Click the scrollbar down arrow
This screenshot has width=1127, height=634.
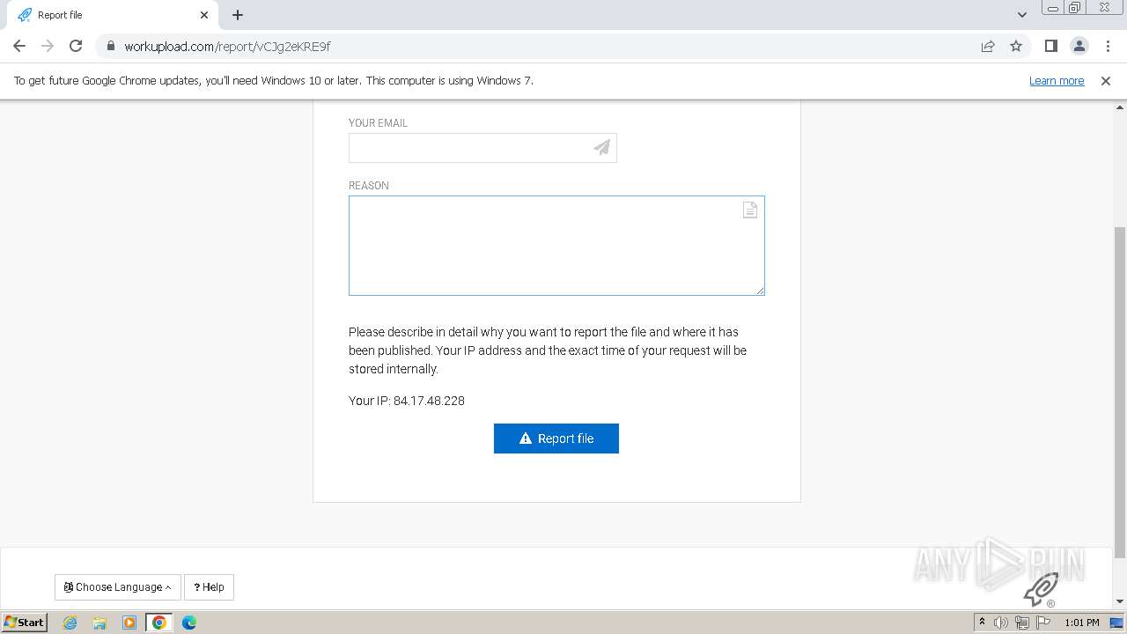click(1120, 601)
